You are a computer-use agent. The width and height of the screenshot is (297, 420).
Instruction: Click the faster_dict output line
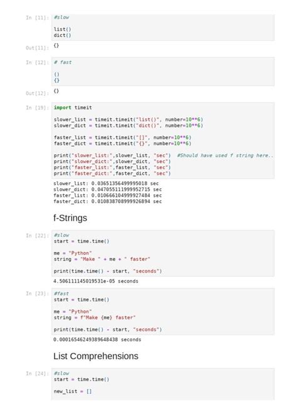(x=108, y=201)
